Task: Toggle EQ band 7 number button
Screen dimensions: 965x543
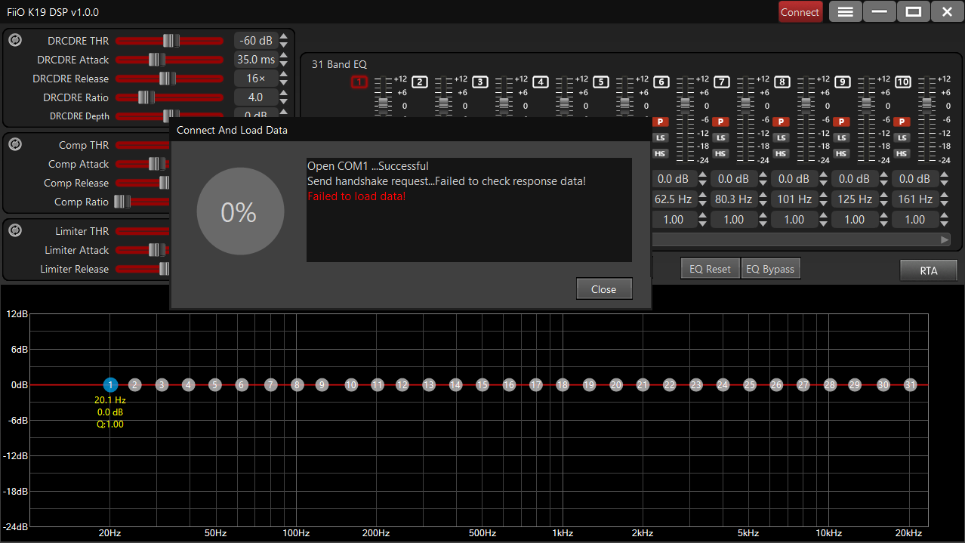Action: click(x=721, y=82)
